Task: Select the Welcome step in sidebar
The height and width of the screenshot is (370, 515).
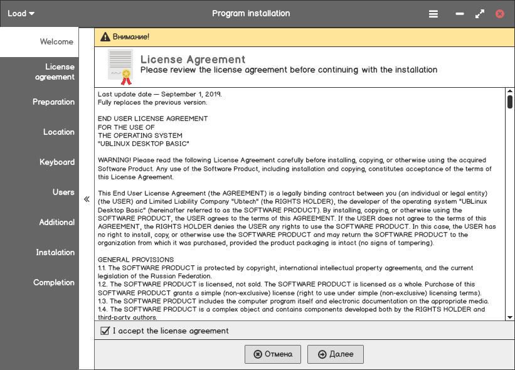Action: (x=40, y=42)
